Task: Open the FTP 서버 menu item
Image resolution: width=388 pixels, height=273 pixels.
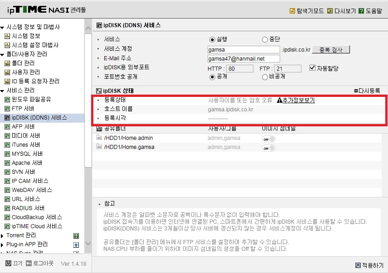Action: (23, 109)
